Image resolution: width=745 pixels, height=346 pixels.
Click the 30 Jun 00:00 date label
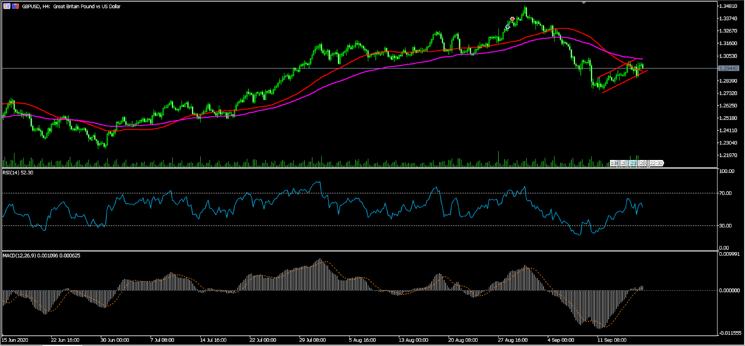click(x=115, y=340)
